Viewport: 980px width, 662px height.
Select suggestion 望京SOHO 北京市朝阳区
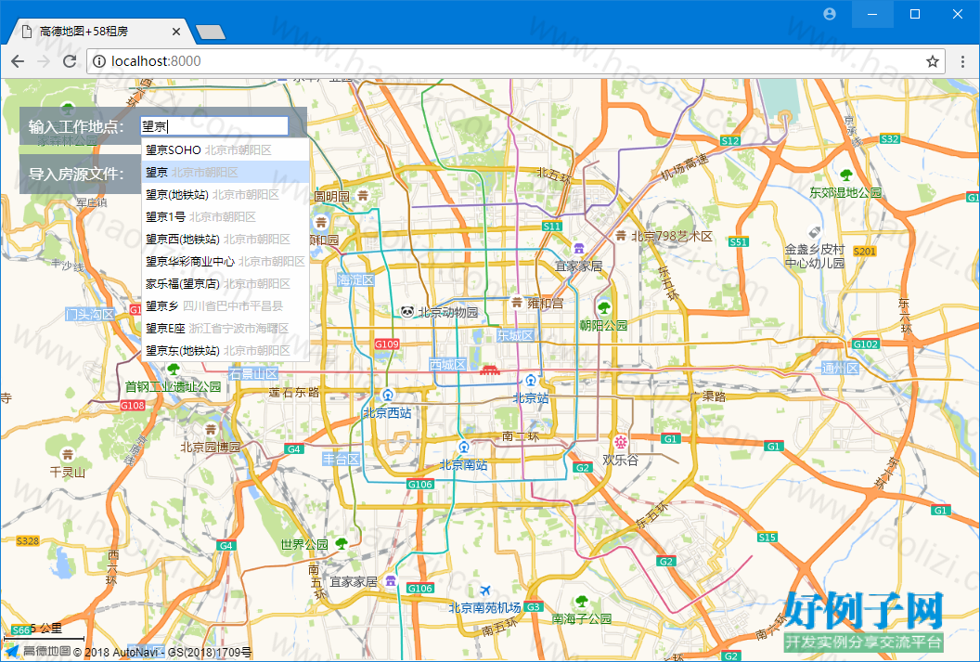coord(226,150)
